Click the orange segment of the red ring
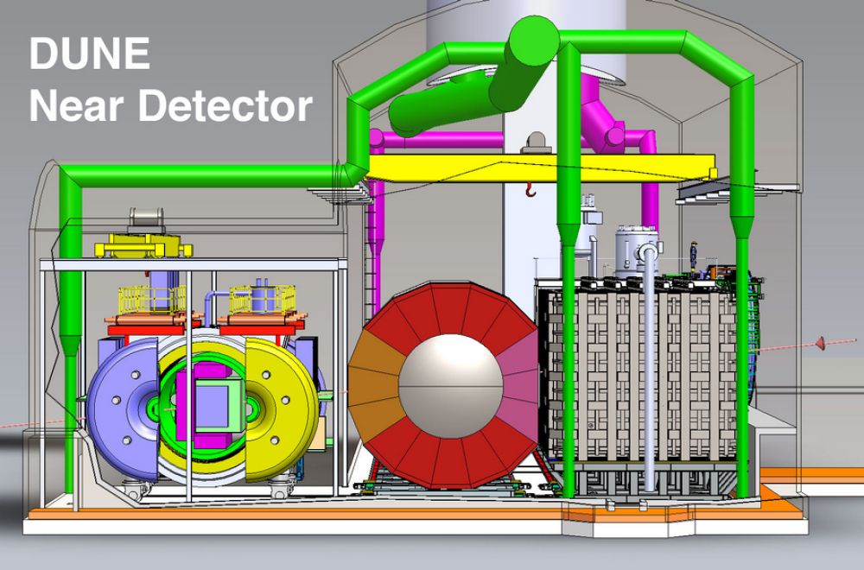This screenshot has height=570, width=864. click(372, 380)
